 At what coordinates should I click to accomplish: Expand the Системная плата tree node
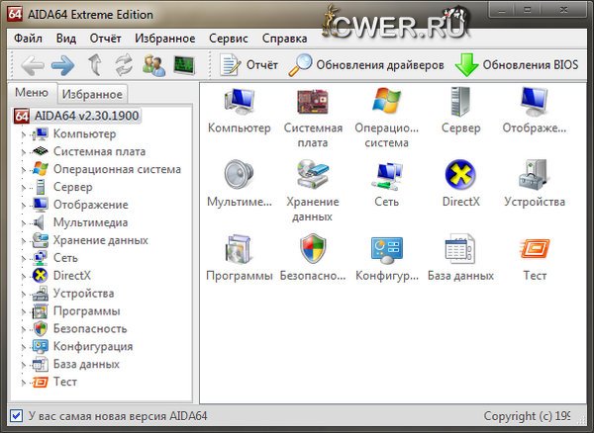[x=23, y=152]
